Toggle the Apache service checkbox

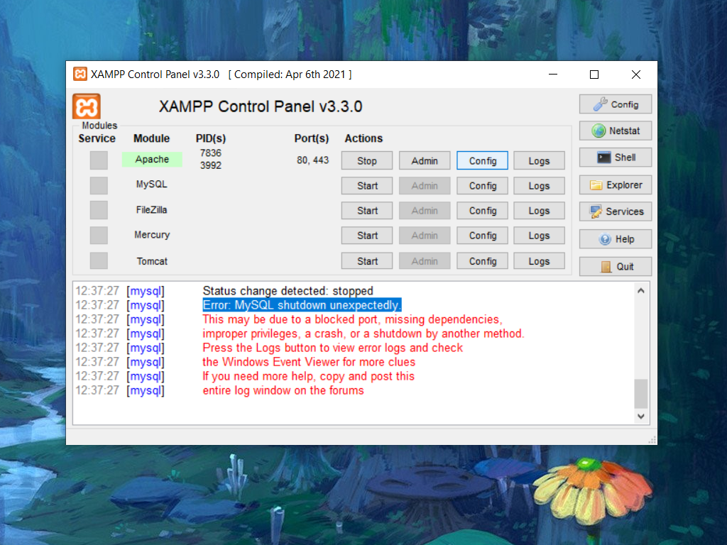[99, 160]
